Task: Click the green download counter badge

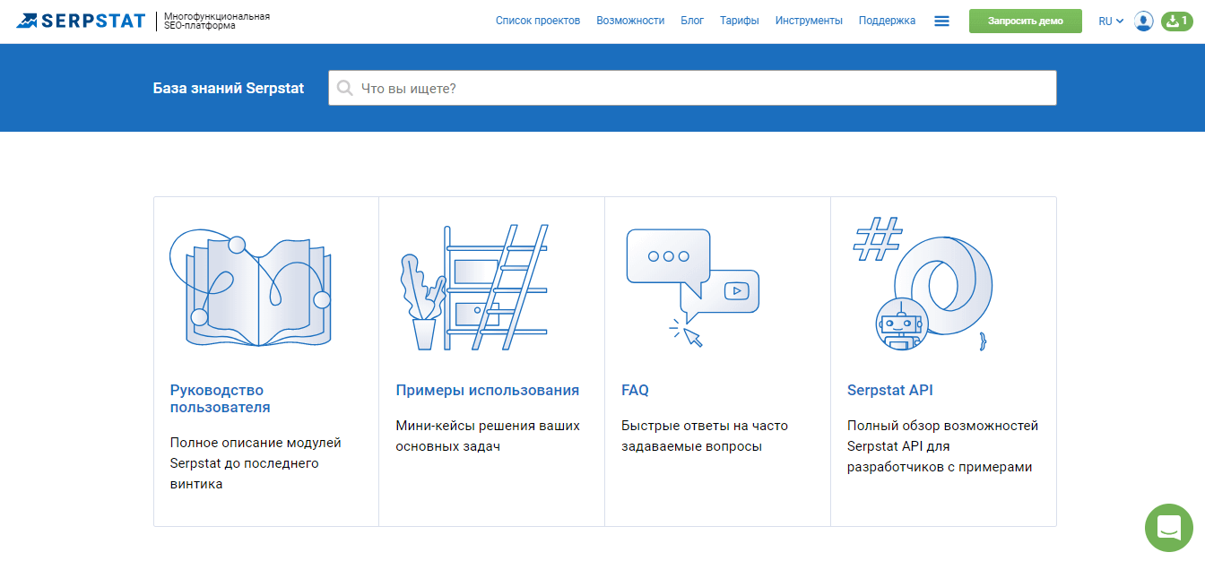Action: (x=1177, y=21)
